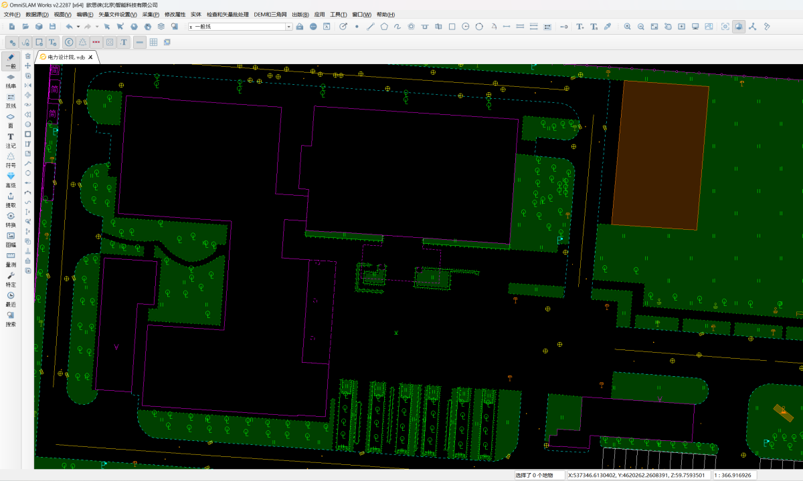Select the draw point tool
Screen dimensions: 803x481
[x=357, y=27]
